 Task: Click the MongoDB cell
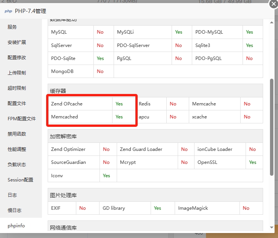pos(71,71)
